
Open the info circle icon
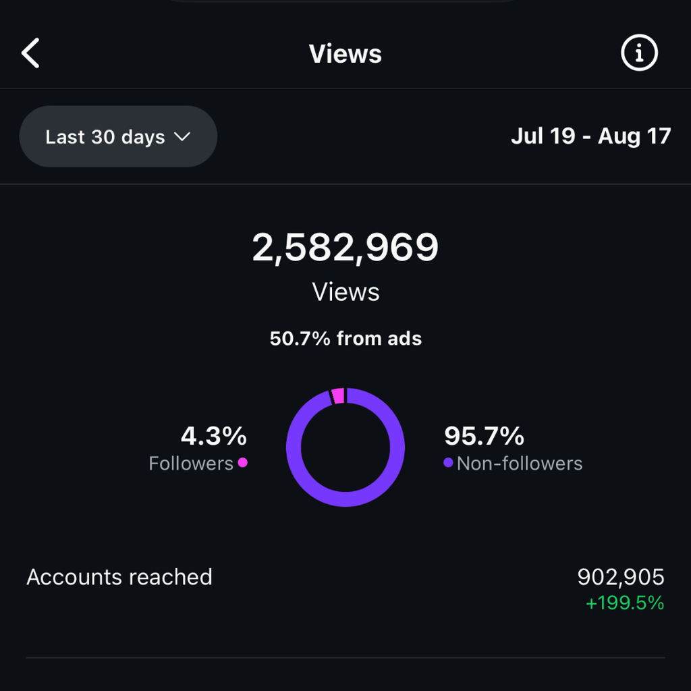coord(638,53)
